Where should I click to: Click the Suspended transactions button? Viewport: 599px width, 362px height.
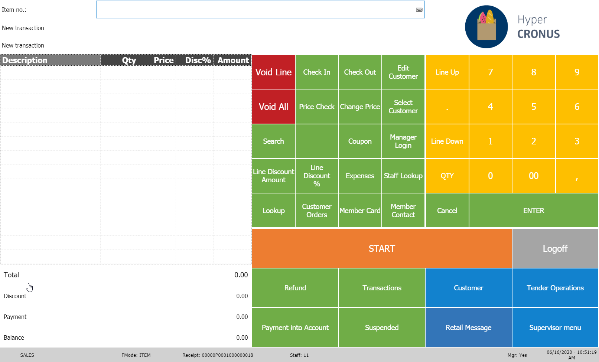pos(382,327)
